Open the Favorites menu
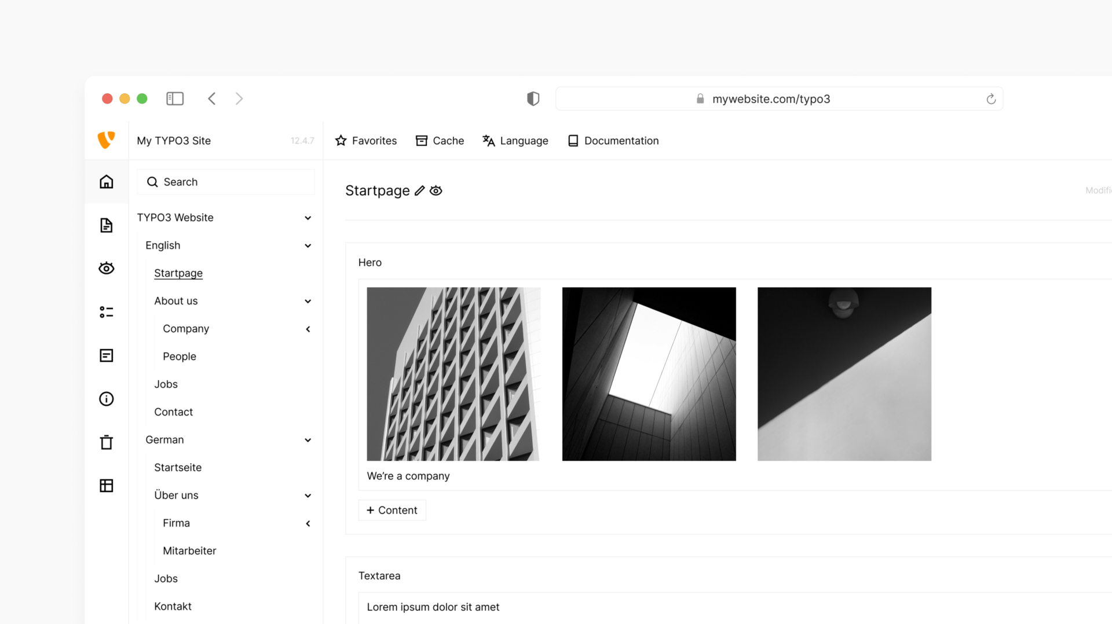The width and height of the screenshot is (1112, 624). point(366,141)
